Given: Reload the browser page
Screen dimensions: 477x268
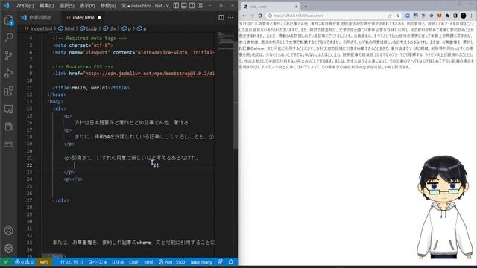Looking at the screenshot, I should [x=260, y=16].
